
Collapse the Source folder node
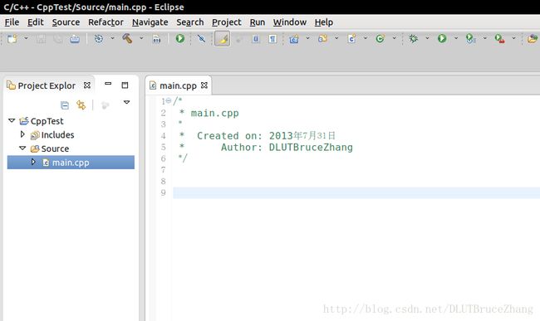pyautogui.click(x=22, y=148)
